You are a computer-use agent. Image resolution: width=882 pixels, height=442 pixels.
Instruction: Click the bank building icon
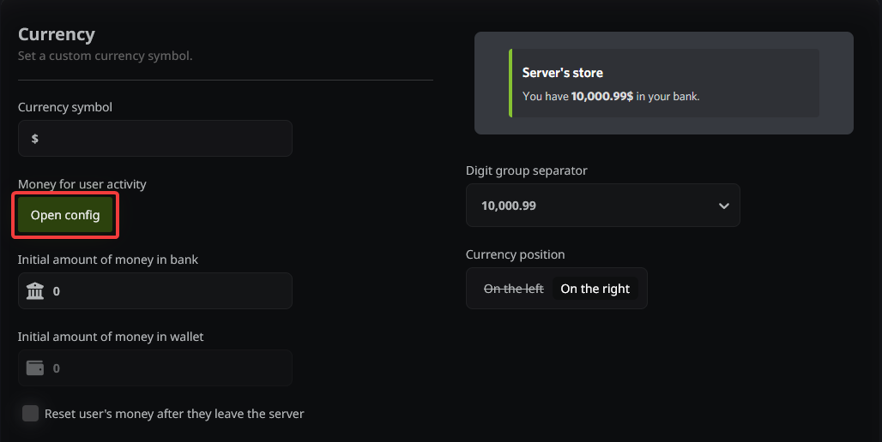35,291
